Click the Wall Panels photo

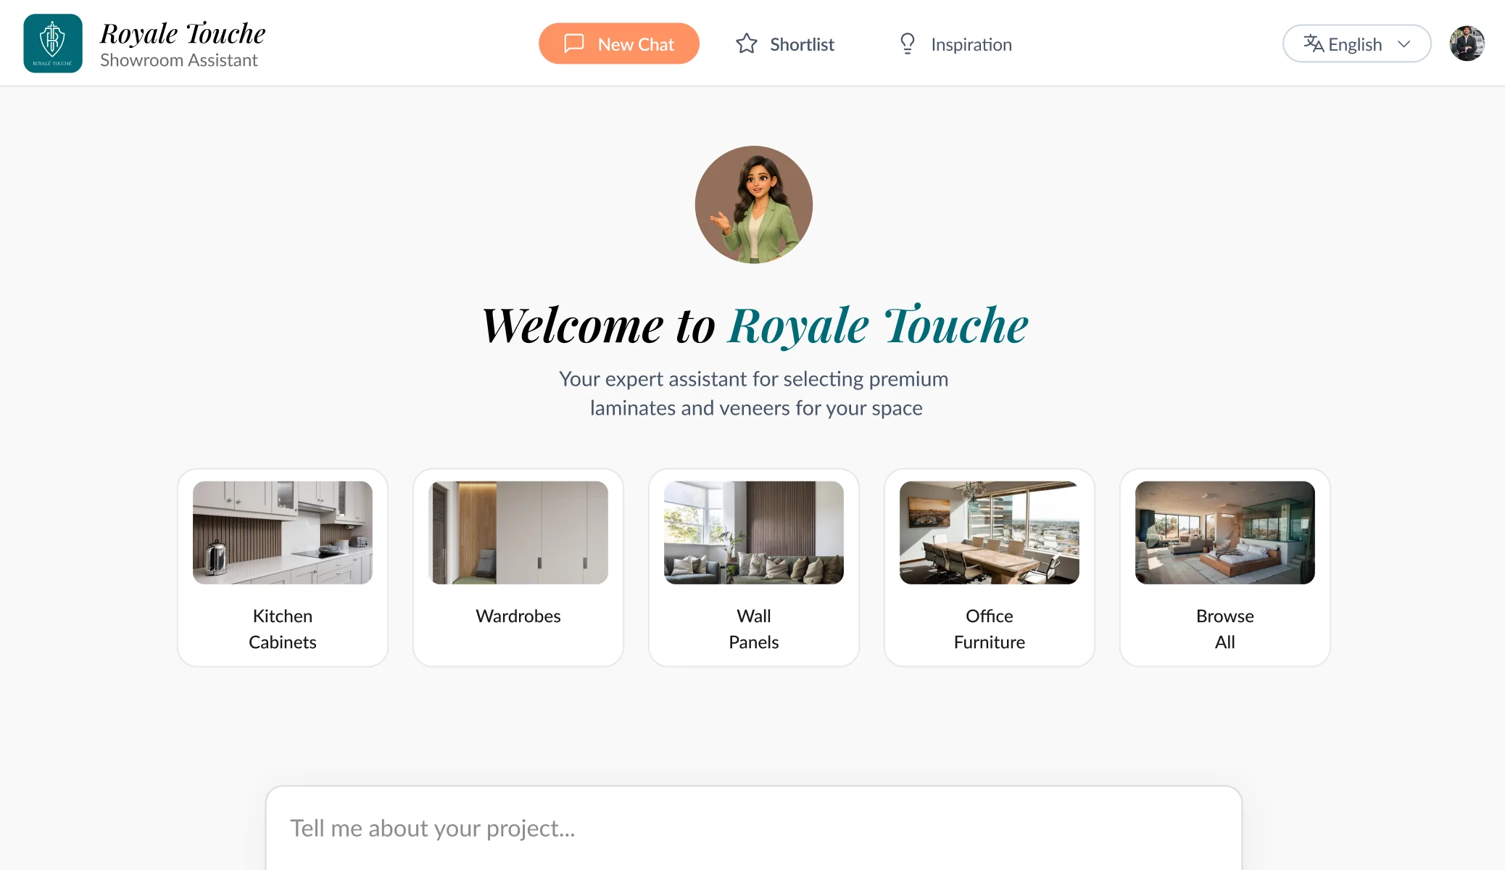(x=754, y=532)
